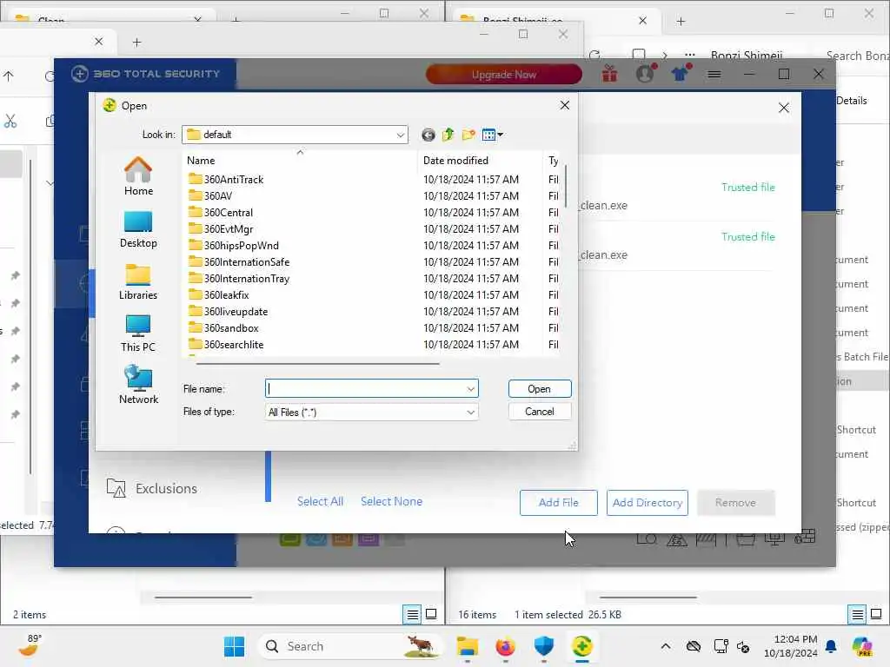Viewport: 890px width, 667px height.
Task: Expand the Look in folder dropdown
Action: point(400,135)
